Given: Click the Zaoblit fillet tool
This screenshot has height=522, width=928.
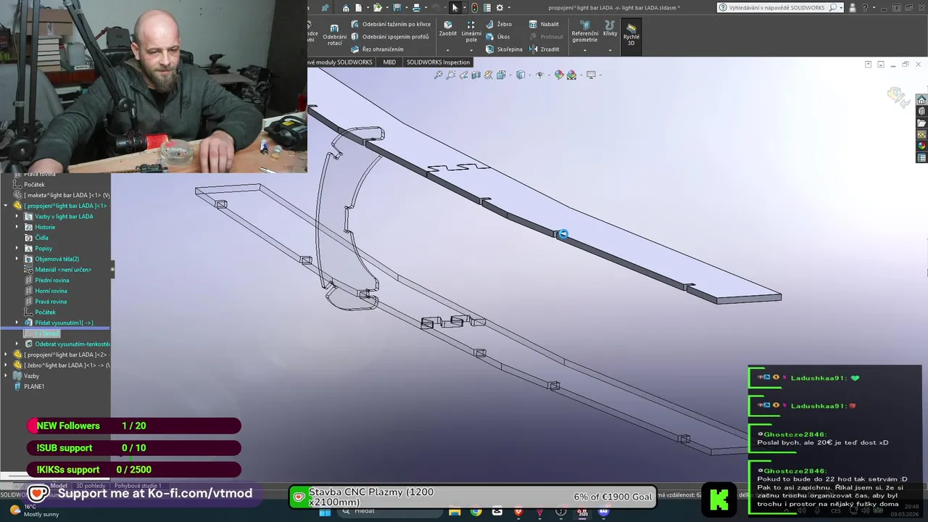Looking at the screenshot, I should (448, 28).
